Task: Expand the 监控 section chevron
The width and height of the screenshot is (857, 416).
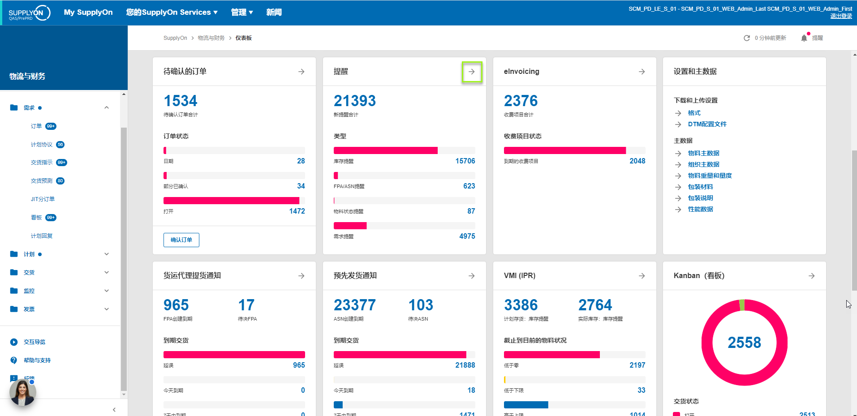Action: pos(107,291)
